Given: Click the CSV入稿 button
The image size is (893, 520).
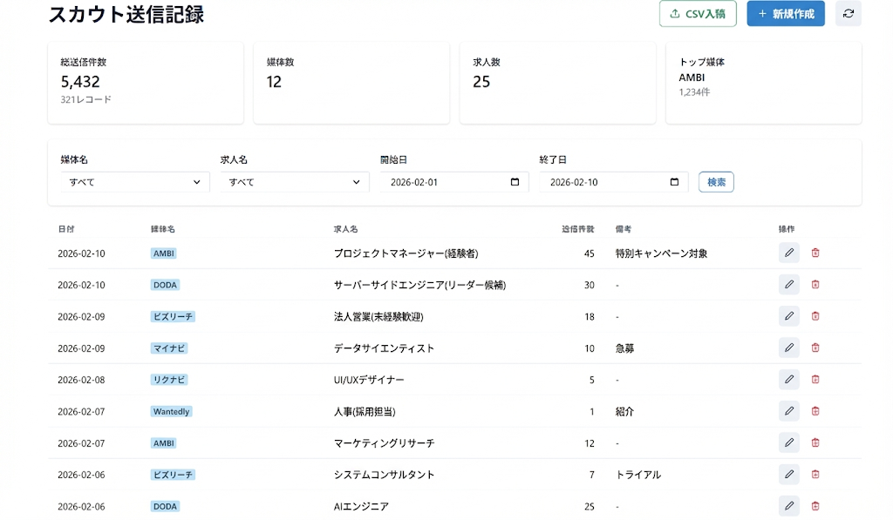Looking at the screenshot, I should click(x=698, y=14).
